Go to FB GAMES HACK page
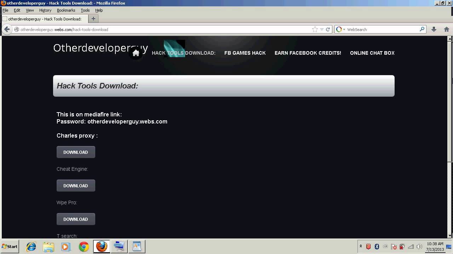Screen dimensions: 453x254 245,53
